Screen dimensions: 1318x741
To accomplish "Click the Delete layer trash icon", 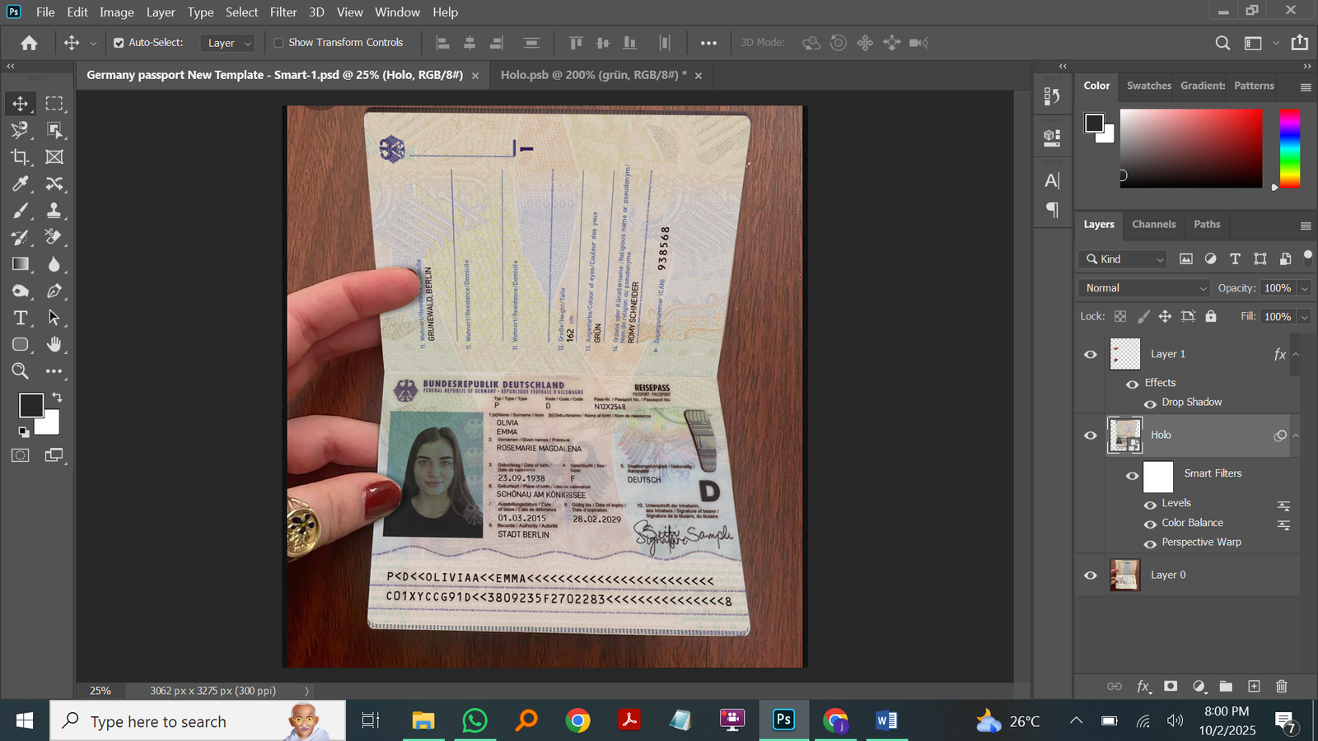I will [1281, 686].
